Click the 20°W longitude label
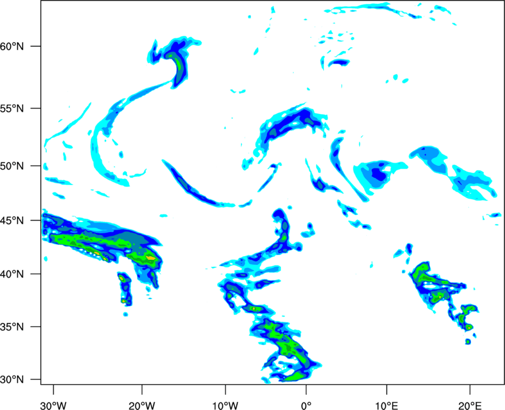 click(142, 406)
